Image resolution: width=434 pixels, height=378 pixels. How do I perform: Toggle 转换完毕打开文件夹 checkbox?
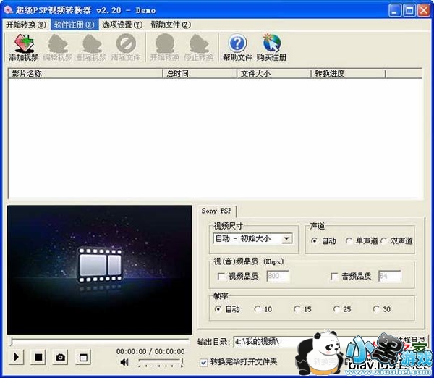(204, 363)
